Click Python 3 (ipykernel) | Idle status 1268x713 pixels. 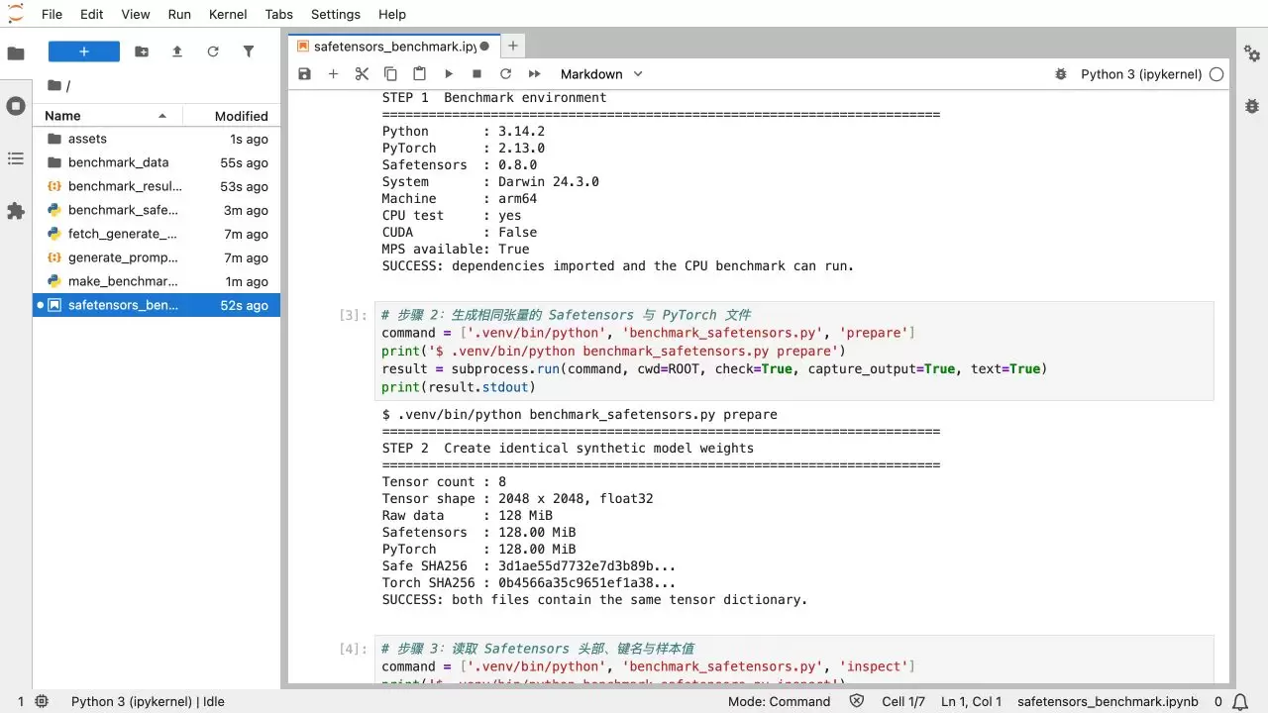(148, 701)
